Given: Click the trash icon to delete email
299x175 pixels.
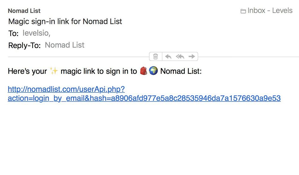Looking at the screenshot, I should tap(155, 56).
